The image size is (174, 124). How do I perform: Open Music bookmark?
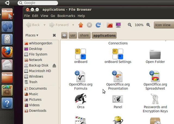31,94
